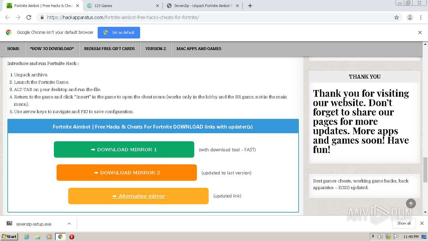
Task: Launch Internet Explorer from the taskbar
Action: click(x=27, y=237)
